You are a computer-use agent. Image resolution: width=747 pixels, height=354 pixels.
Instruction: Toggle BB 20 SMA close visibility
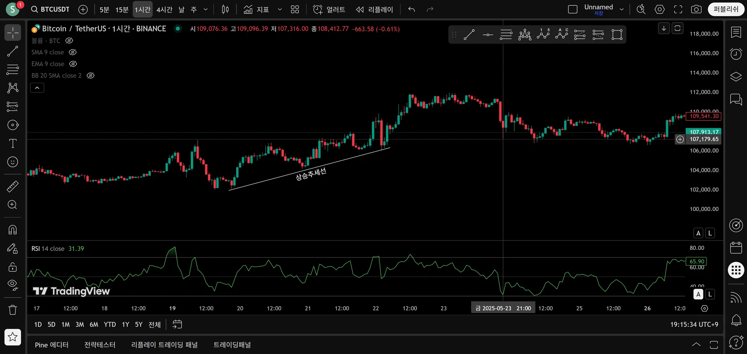[x=90, y=75]
